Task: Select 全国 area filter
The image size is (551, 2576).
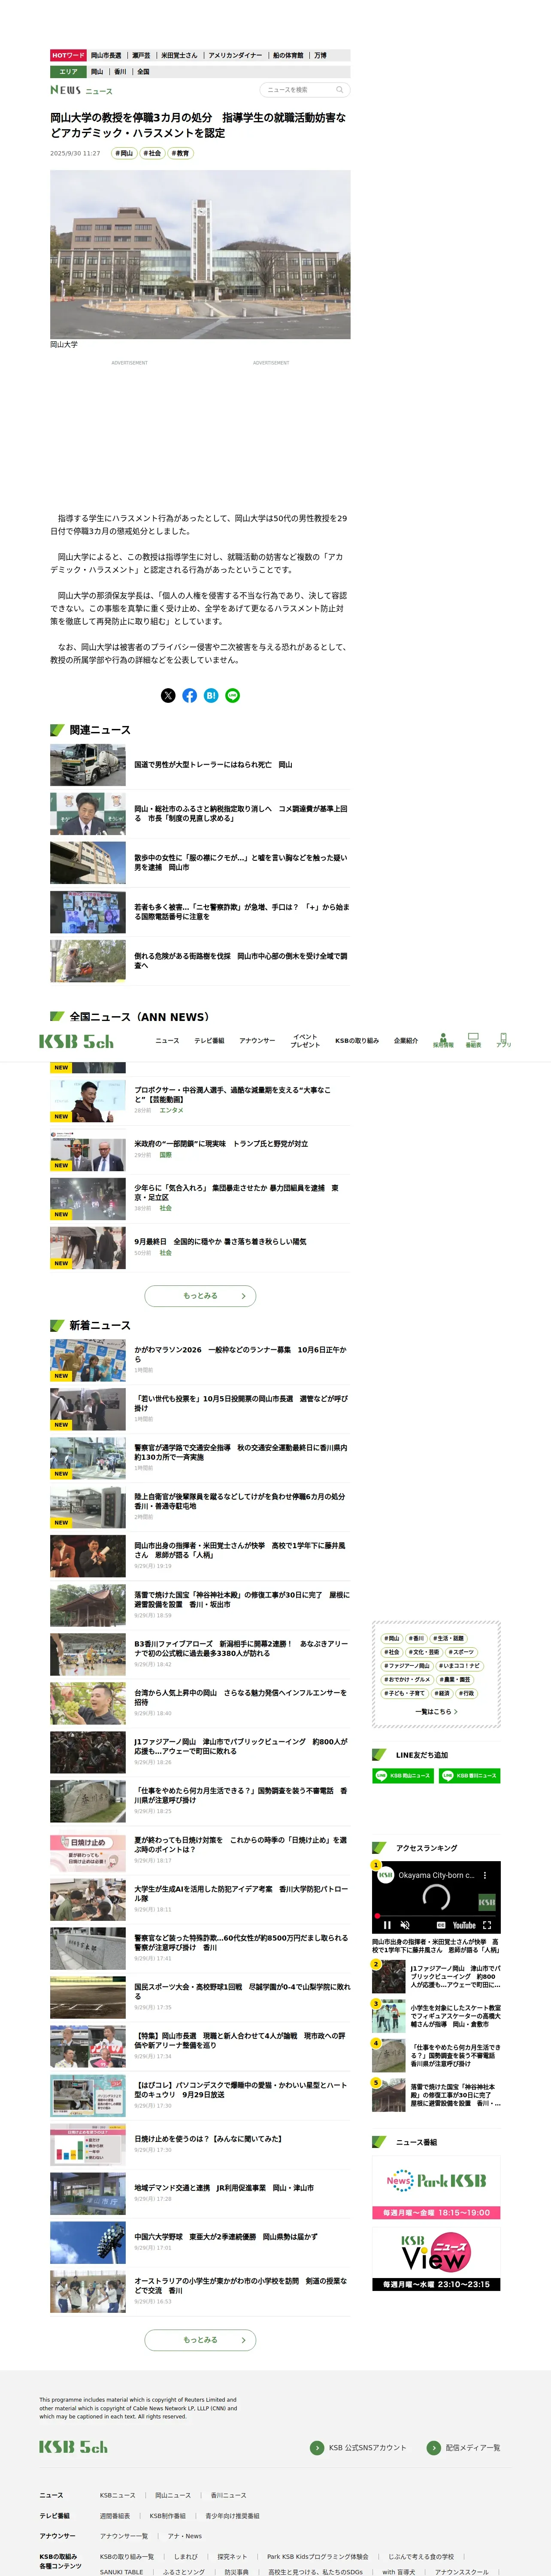Action: (143, 72)
